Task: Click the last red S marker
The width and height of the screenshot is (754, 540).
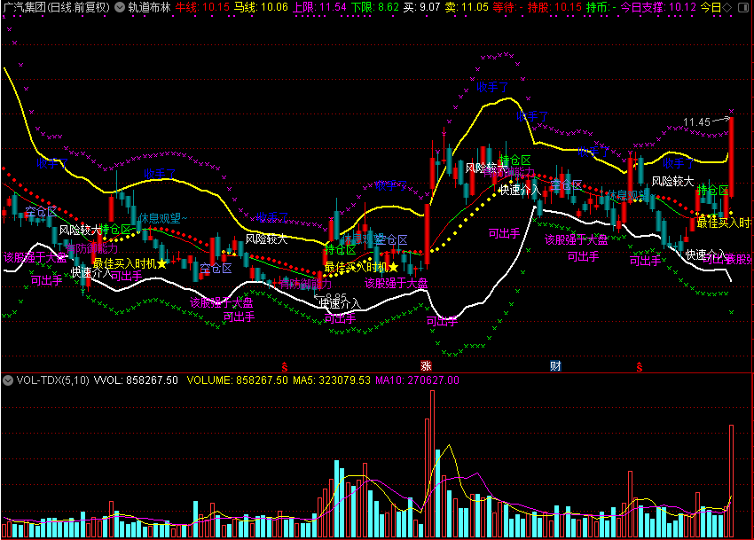Action: click(639, 367)
